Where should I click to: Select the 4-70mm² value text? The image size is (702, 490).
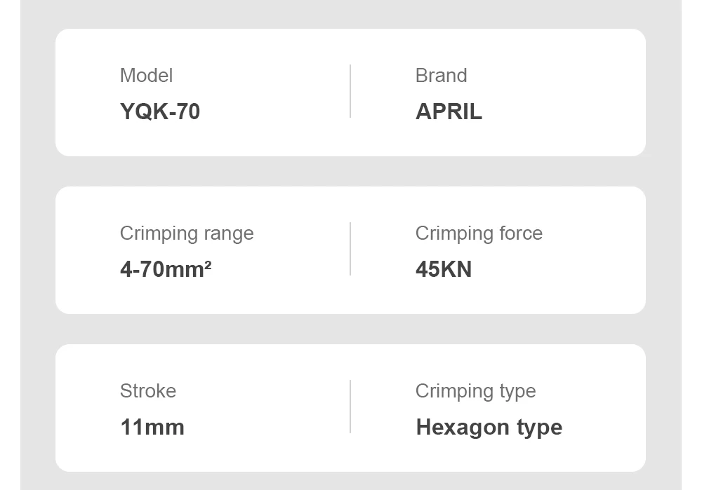point(166,269)
